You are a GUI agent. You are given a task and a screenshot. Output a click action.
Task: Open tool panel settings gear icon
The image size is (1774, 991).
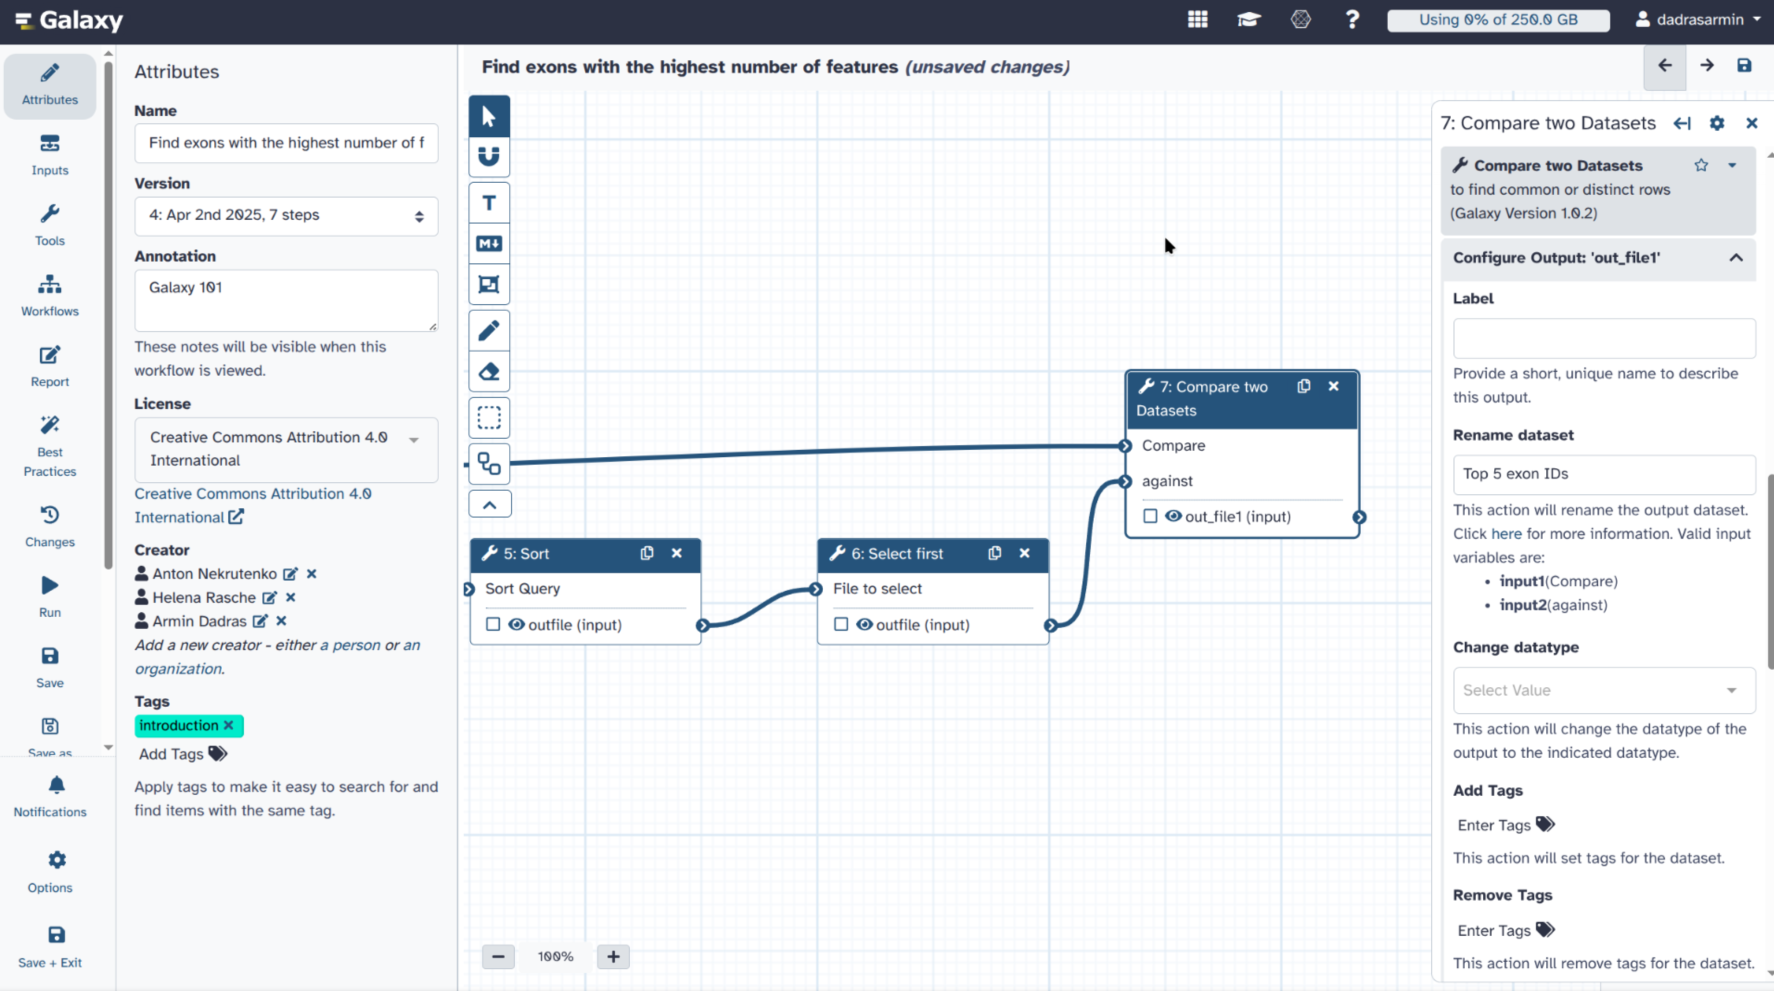tap(1717, 123)
